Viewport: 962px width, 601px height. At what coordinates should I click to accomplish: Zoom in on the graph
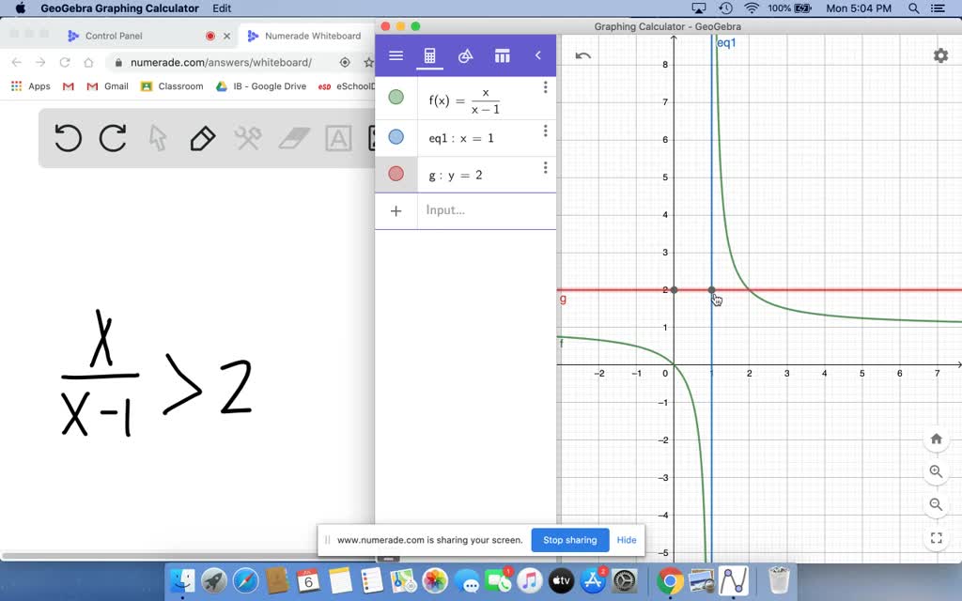point(936,471)
